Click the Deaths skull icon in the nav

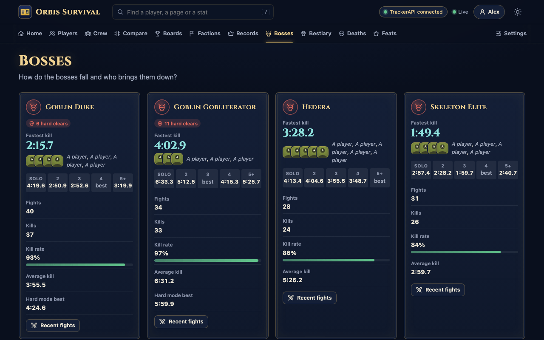pyautogui.click(x=342, y=34)
